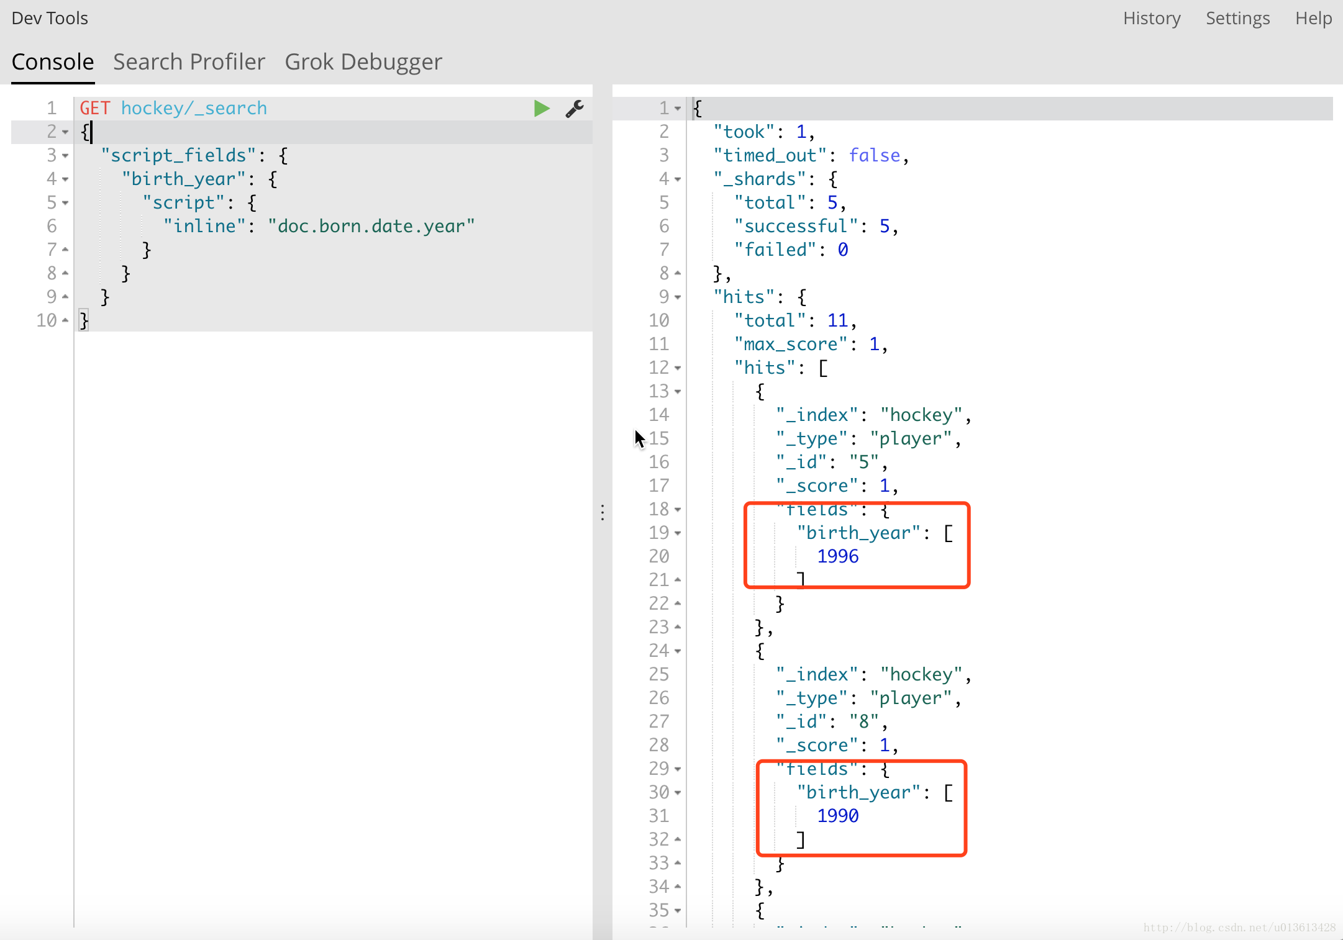
Task: Click the wrench/settings icon in editor
Action: pyautogui.click(x=575, y=108)
